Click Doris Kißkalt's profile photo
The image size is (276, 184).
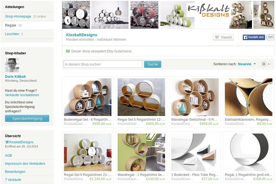click(12, 65)
